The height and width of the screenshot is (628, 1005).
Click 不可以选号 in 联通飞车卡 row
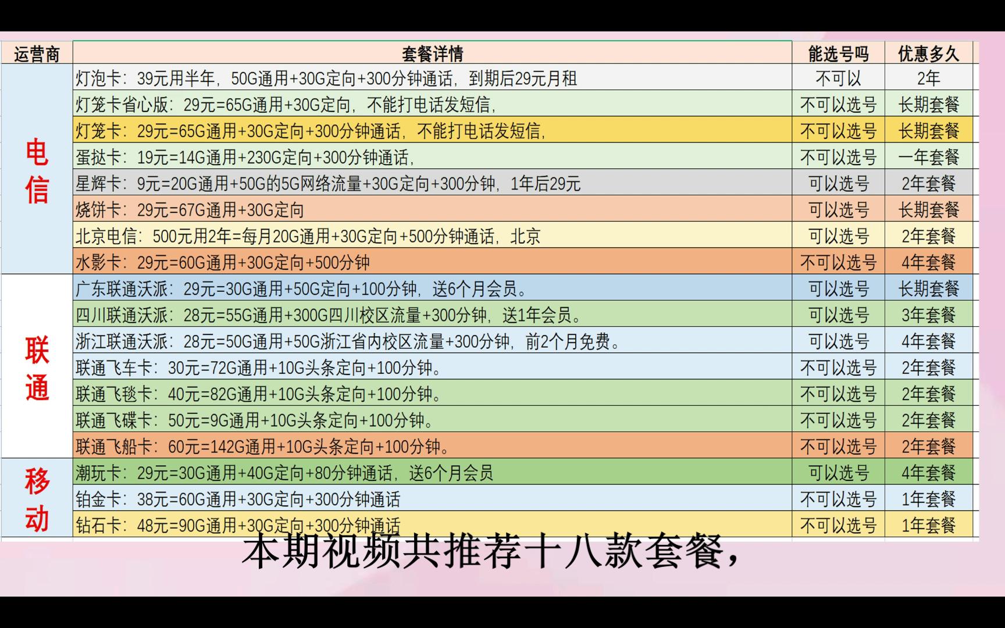click(838, 367)
